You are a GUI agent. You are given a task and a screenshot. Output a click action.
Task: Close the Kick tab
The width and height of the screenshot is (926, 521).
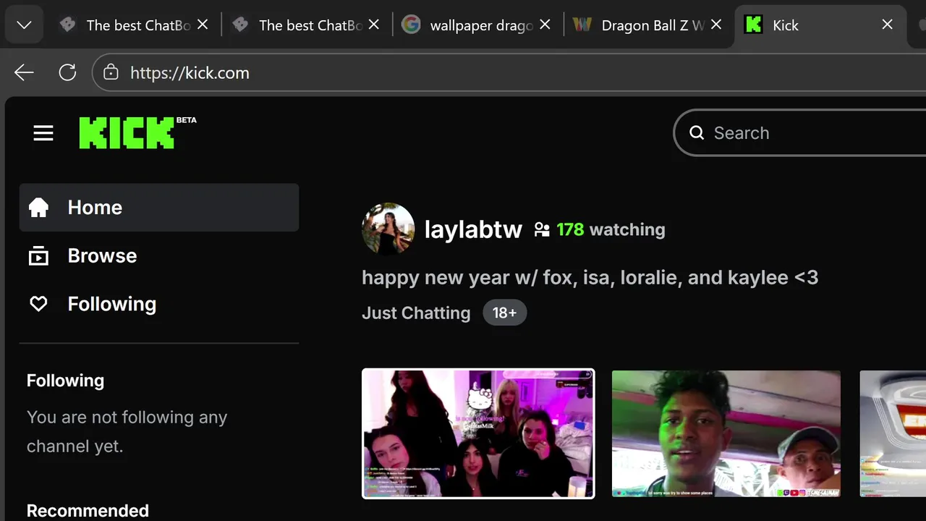click(x=888, y=25)
